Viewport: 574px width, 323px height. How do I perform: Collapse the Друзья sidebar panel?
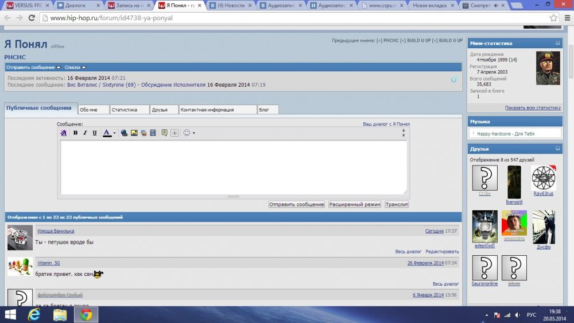(x=557, y=148)
